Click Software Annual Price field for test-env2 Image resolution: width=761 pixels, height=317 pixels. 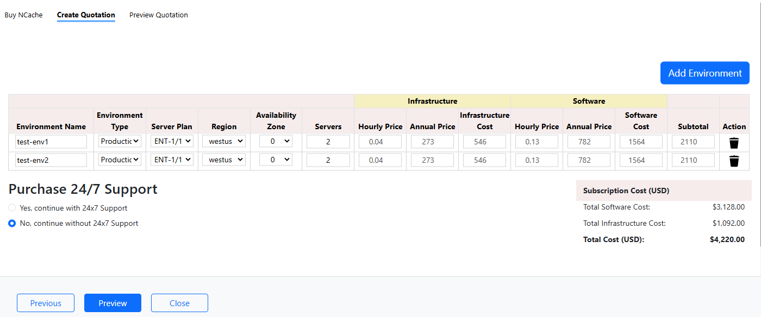tap(589, 160)
